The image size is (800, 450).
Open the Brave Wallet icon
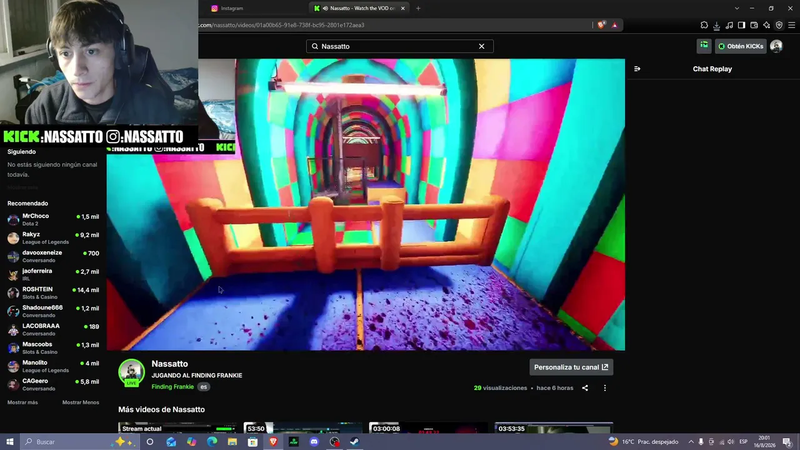tap(754, 25)
